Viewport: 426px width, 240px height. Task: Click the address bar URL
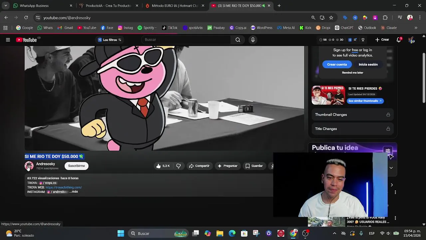[67, 18]
